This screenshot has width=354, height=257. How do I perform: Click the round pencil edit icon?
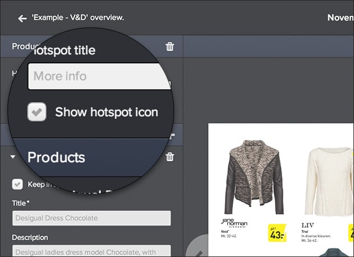click(197, 247)
